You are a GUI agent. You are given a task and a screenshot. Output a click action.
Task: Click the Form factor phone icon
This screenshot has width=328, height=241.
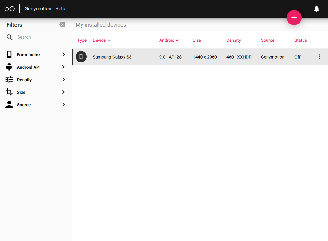9,54
